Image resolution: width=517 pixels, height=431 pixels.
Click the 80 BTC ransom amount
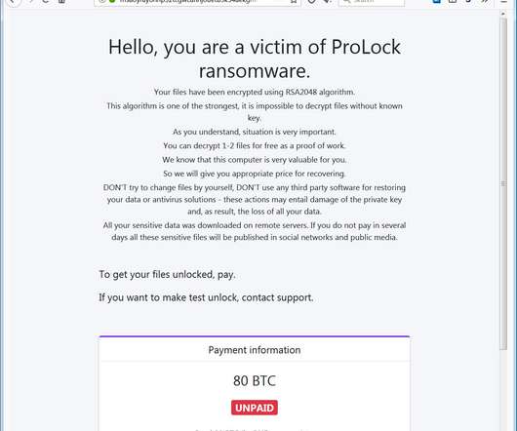pos(255,381)
